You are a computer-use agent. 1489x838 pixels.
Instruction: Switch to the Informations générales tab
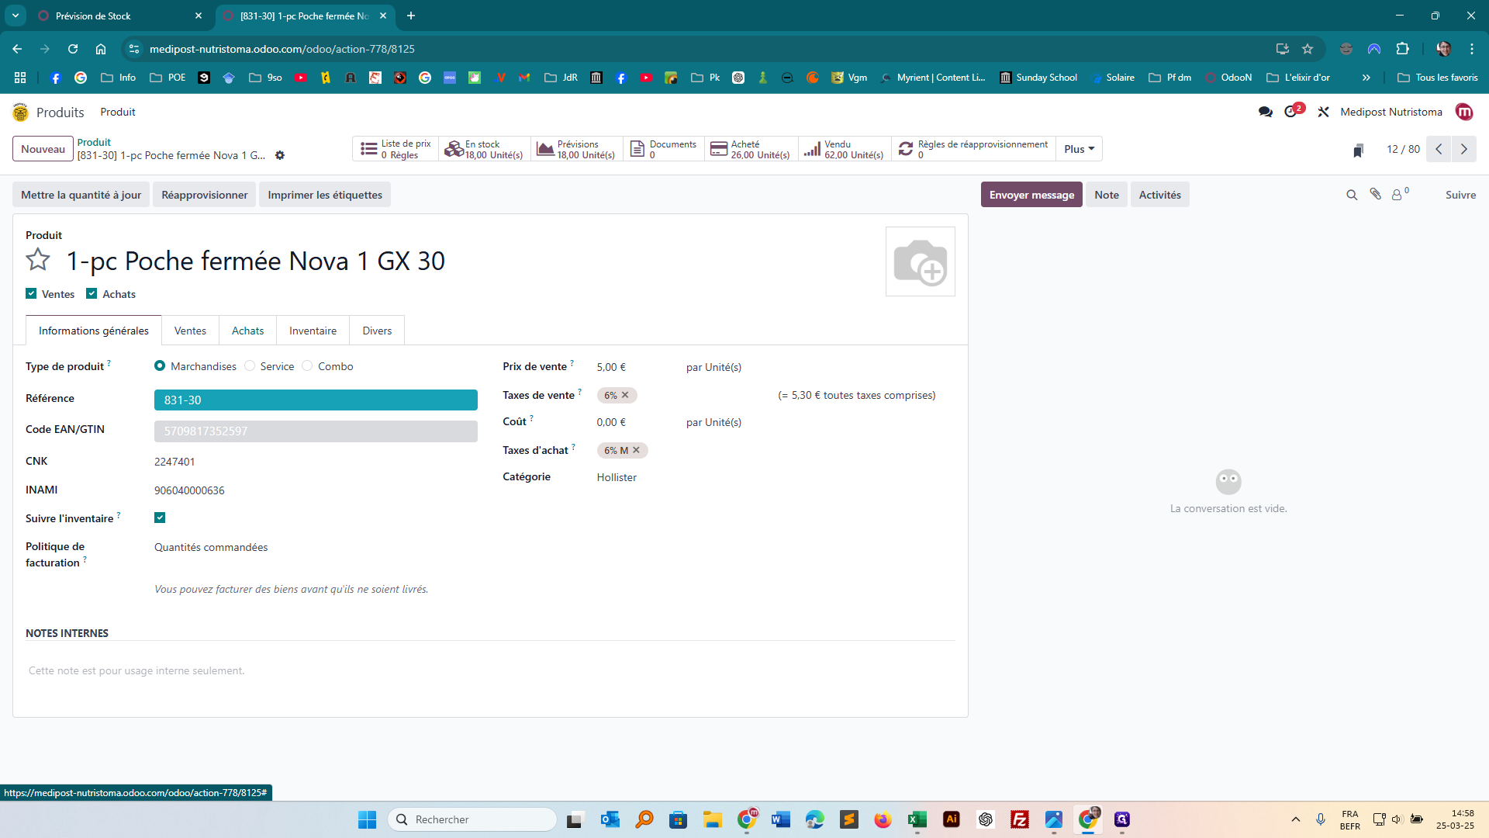pos(94,331)
